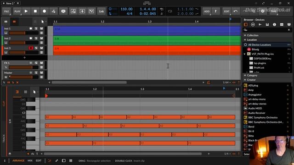The height and width of the screenshot is (165, 294).
Task: Mute the Inst 2 track
Action: pos(41,38)
